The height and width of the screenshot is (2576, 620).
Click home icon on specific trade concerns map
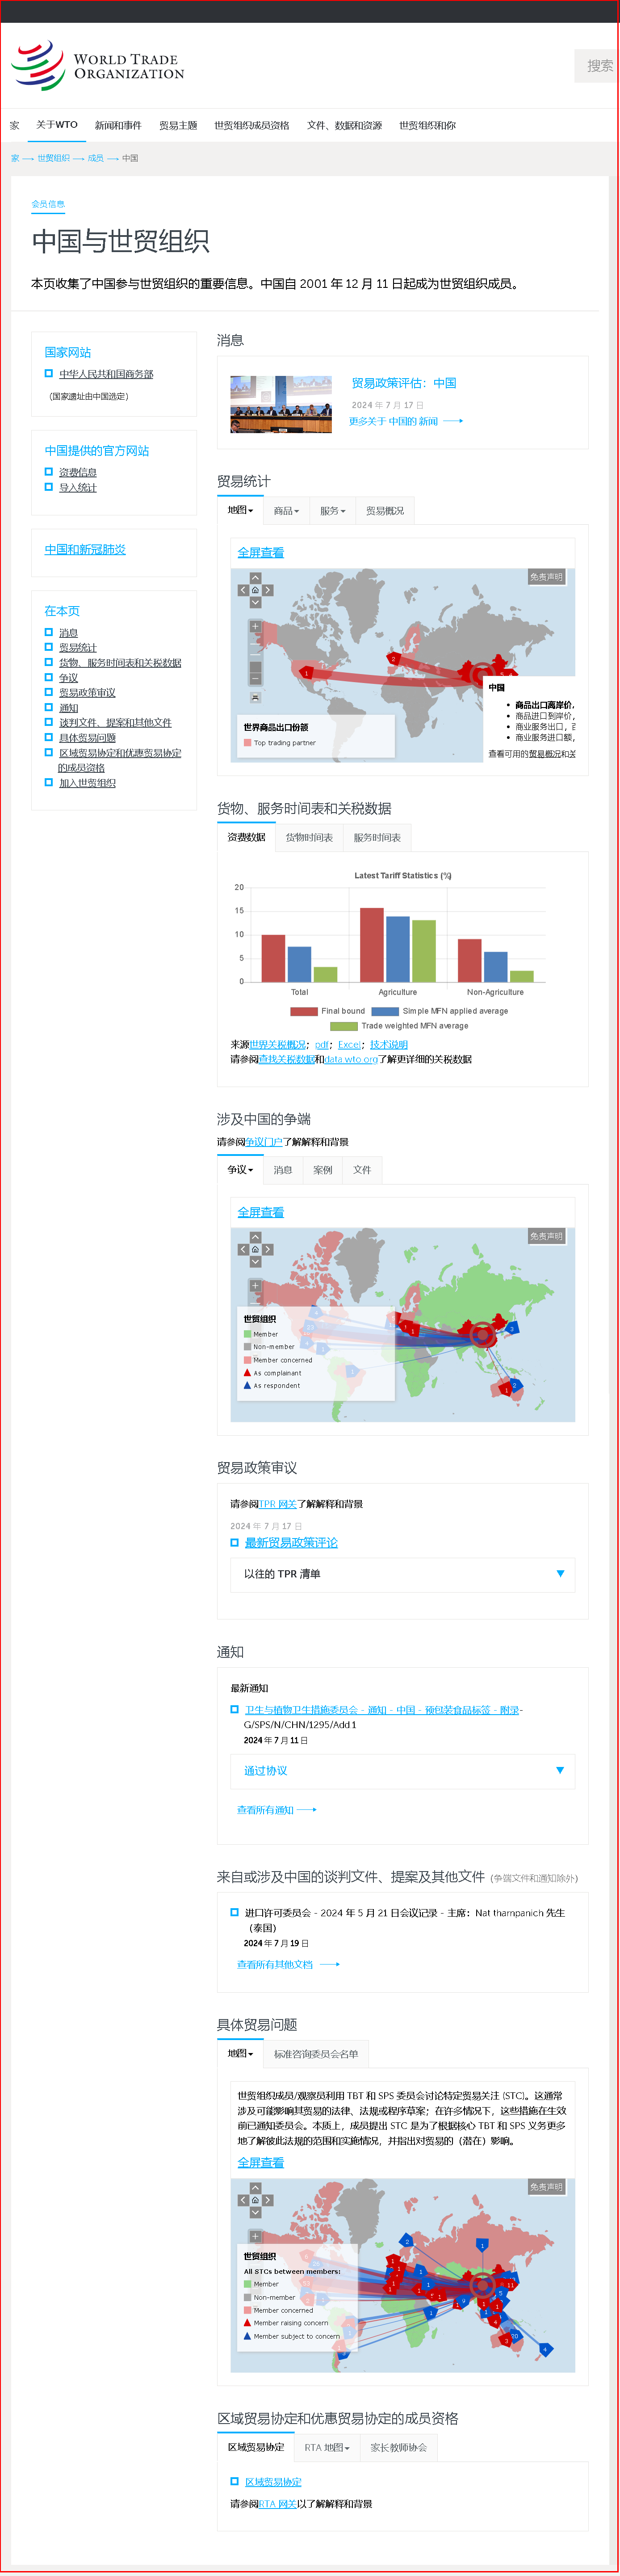255,2200
